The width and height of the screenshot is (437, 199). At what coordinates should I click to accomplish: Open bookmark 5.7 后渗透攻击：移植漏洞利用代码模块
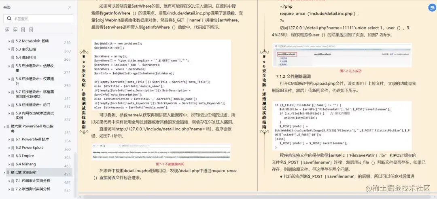click(35, 94)
